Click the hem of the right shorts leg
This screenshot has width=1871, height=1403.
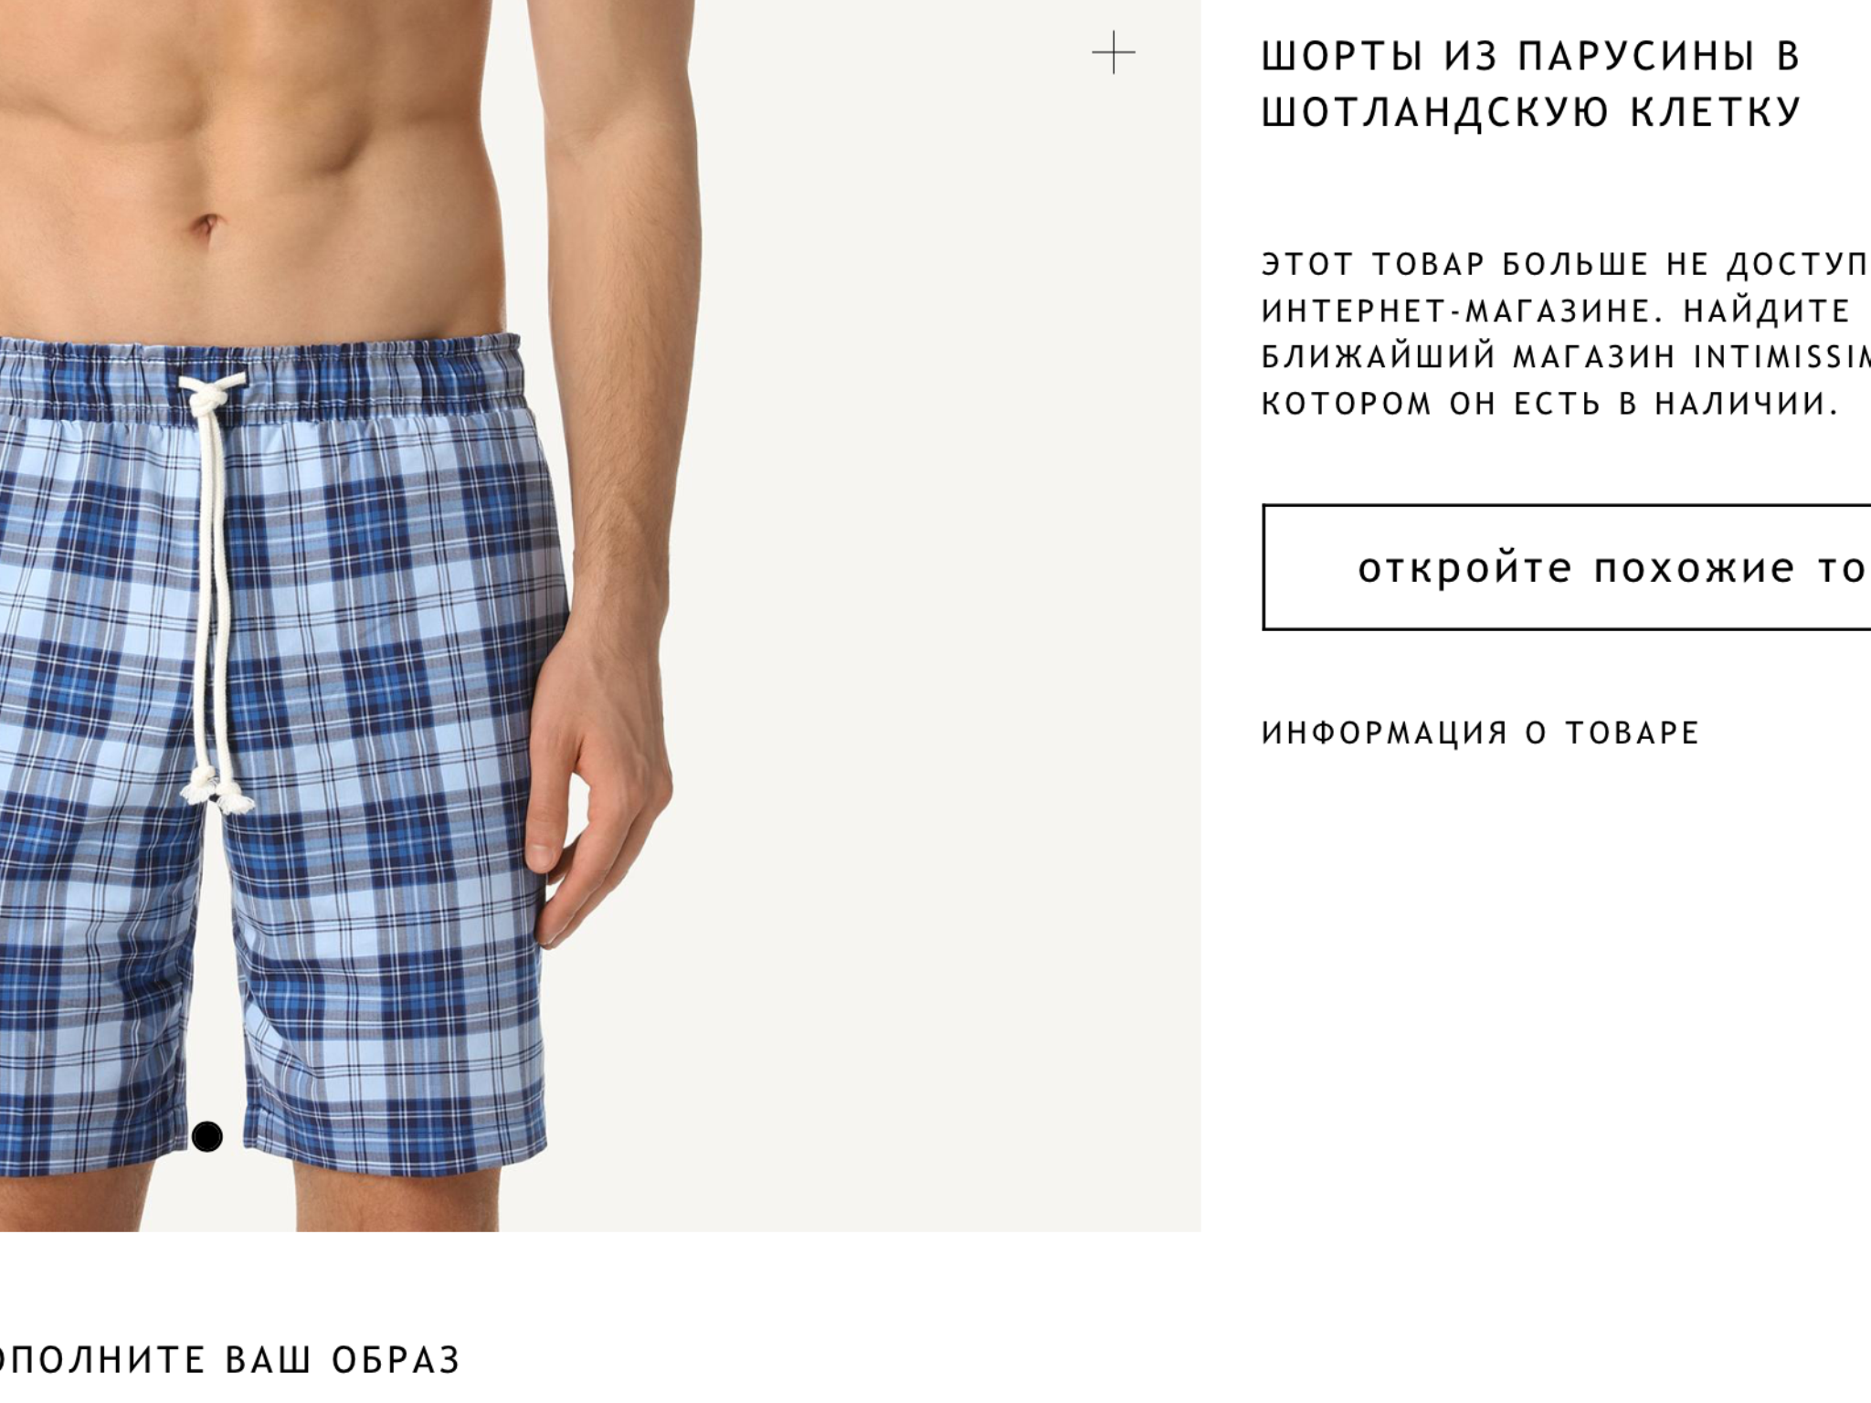point(395,1154)
